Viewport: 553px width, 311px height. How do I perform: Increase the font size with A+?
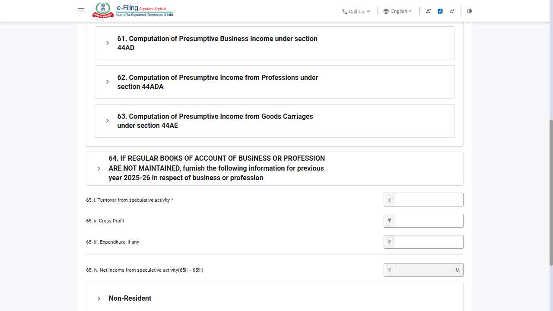pyautogui.click(x=452, y=11)
